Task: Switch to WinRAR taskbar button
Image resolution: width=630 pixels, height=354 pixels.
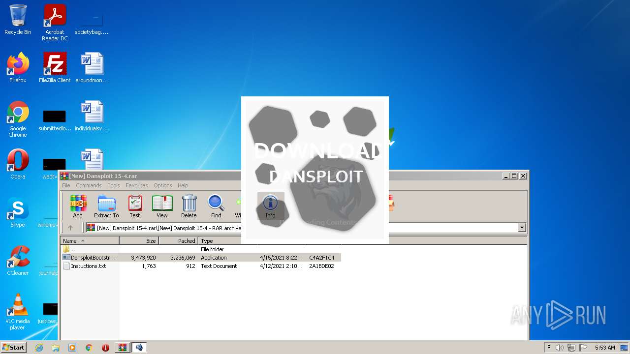Action: pos(123,348)
